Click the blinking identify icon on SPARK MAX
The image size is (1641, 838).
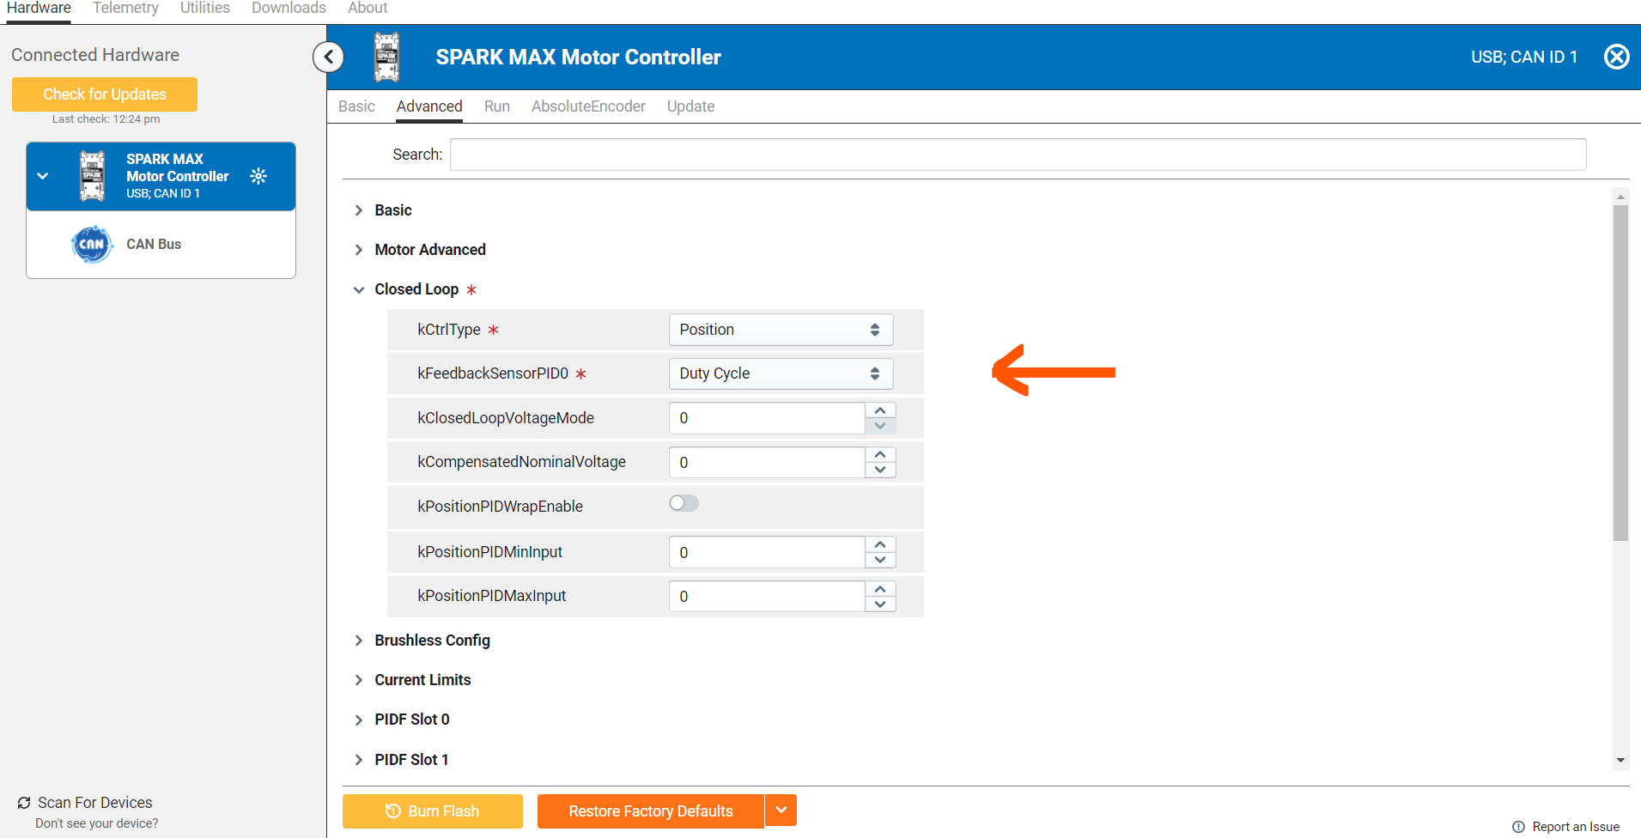[258, 176]
